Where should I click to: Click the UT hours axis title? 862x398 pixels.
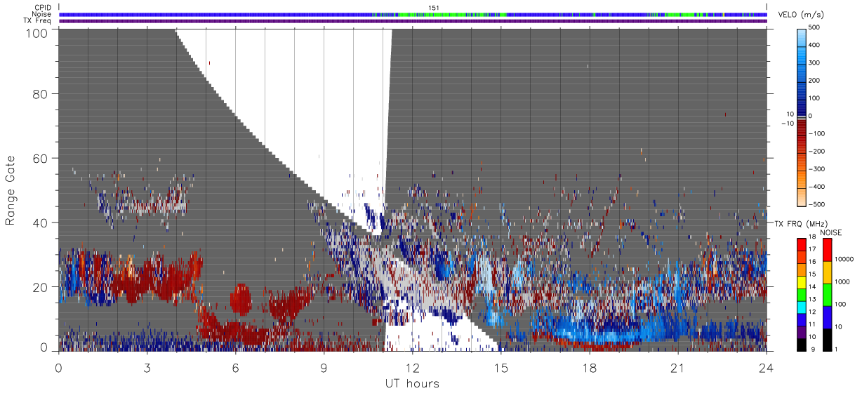pyautogui.click(x=412, y=383)
